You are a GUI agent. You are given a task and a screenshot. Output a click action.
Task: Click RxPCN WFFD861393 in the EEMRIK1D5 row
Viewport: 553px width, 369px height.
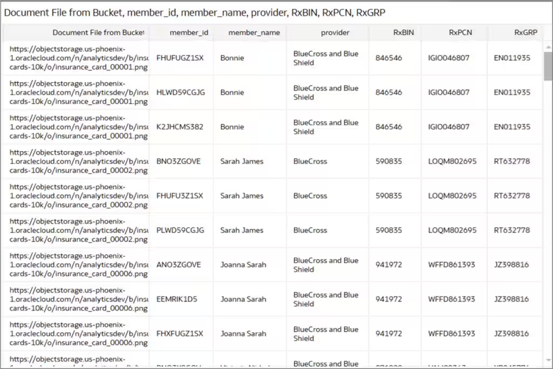[451, 299]
